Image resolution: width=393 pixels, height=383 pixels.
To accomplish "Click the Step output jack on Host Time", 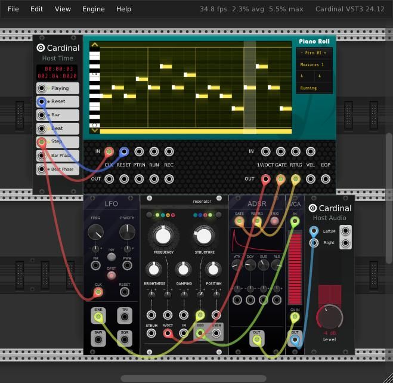I will pos(42,142).
